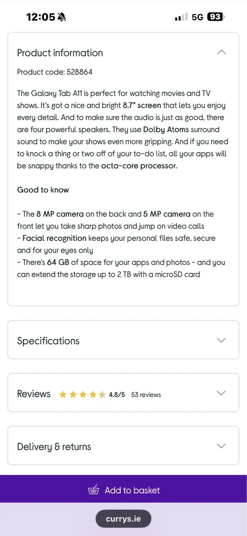Tap the five-star rating icons
Viewport: 247px width, 536px height.
tap(82, 394)
